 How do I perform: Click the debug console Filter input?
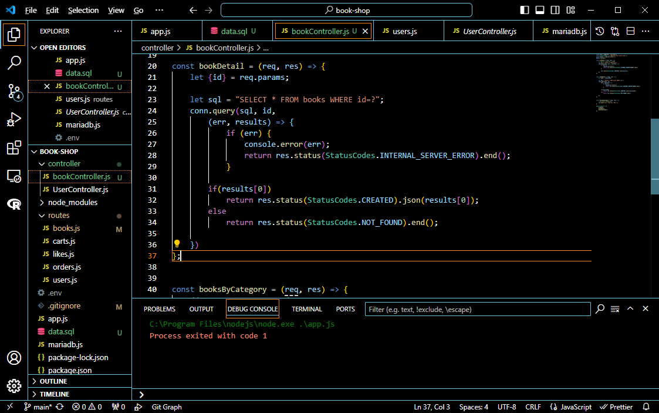coord(478,309)
